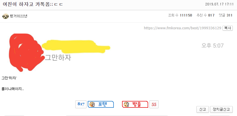
Task: Click the 그만하자 message text in the chat image
Action: point(58,58)
